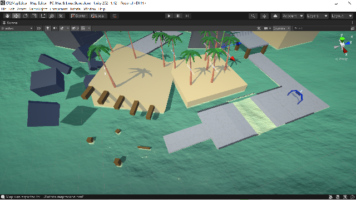Open the Layout dropdown

point(341,16)
